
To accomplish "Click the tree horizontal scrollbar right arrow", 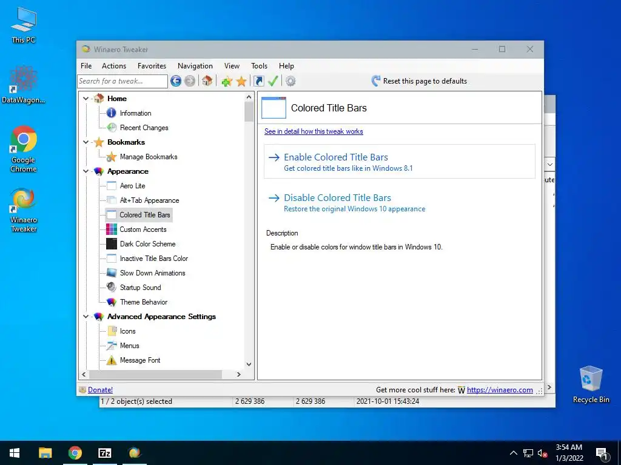I will point(238,374).
